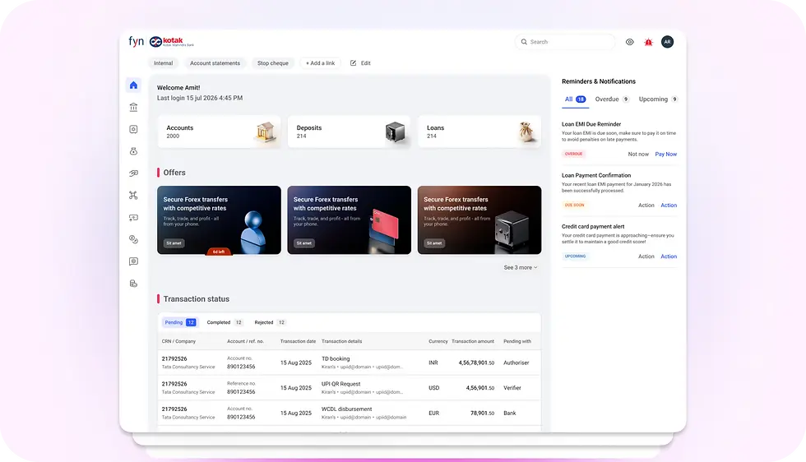806x462 pixels.
Task: Open the Account statements quick link
Action: tap(215, 63)
